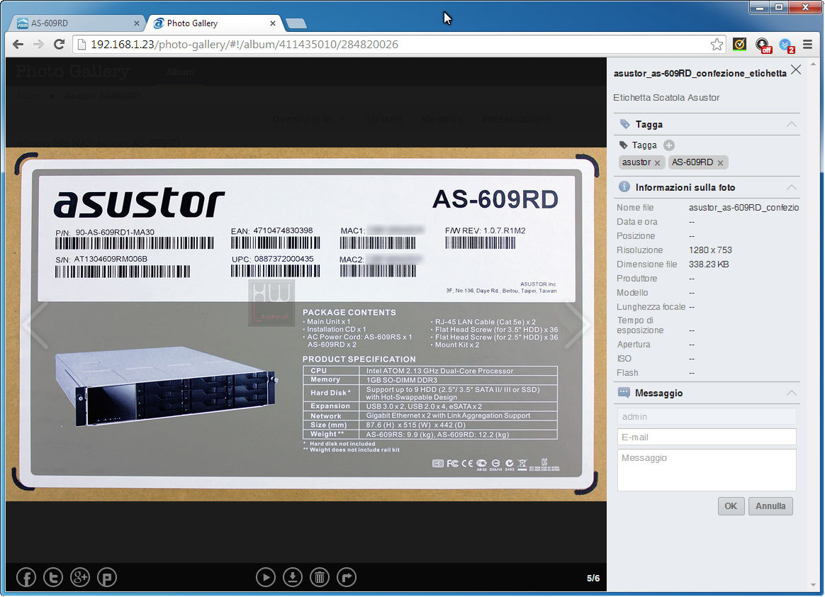The height and width of the screenshot is (597, 825).
Task: Go back with the browser back arrow
Action: pos(18,44)
